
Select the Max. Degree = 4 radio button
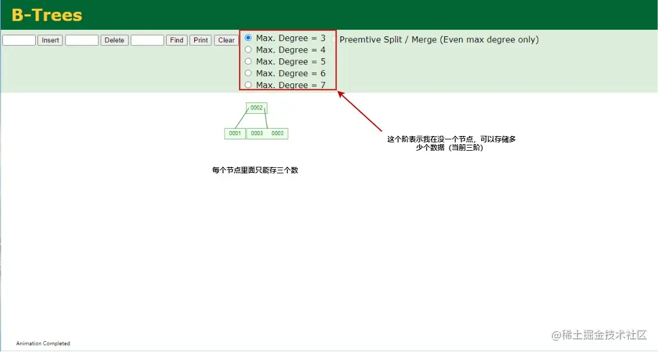[x=248, y=49]
